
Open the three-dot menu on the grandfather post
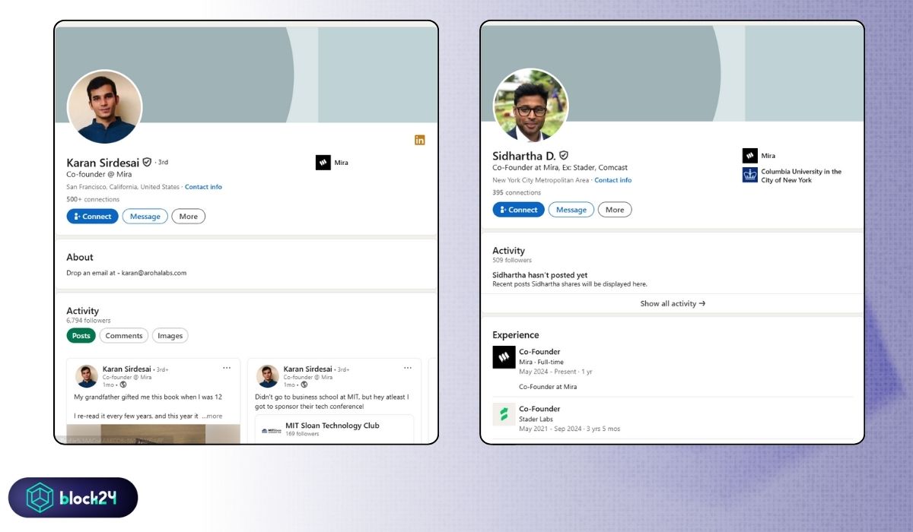(x=226, y=368)
